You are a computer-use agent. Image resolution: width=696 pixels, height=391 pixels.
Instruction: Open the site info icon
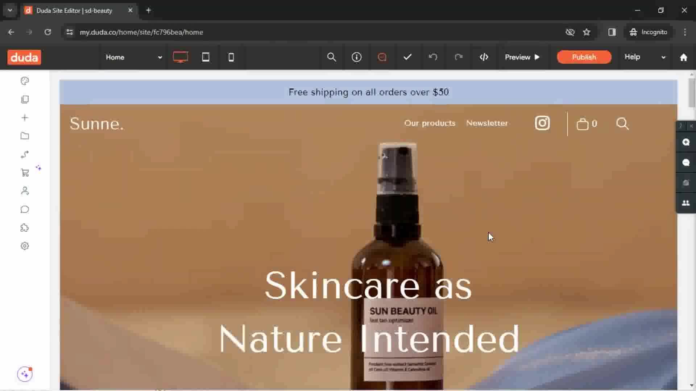pyautogui.click(x=357, y=57)
